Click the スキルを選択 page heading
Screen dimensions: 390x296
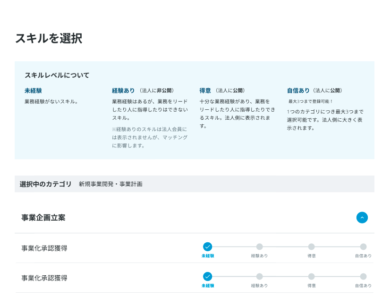tap(49, 39)
